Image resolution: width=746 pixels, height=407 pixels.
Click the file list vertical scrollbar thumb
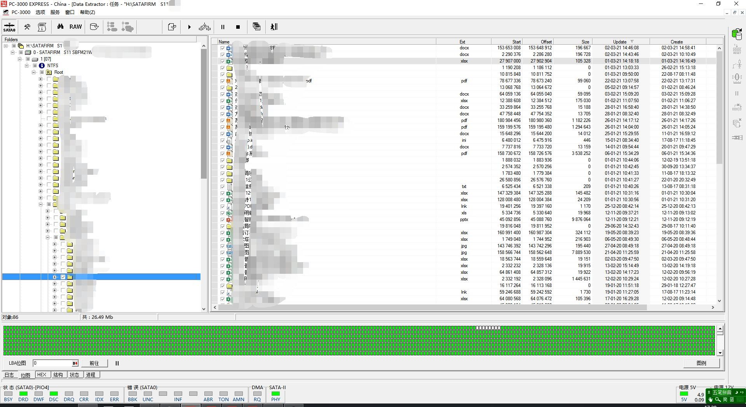pyautogui.click(x=719, y=107)
